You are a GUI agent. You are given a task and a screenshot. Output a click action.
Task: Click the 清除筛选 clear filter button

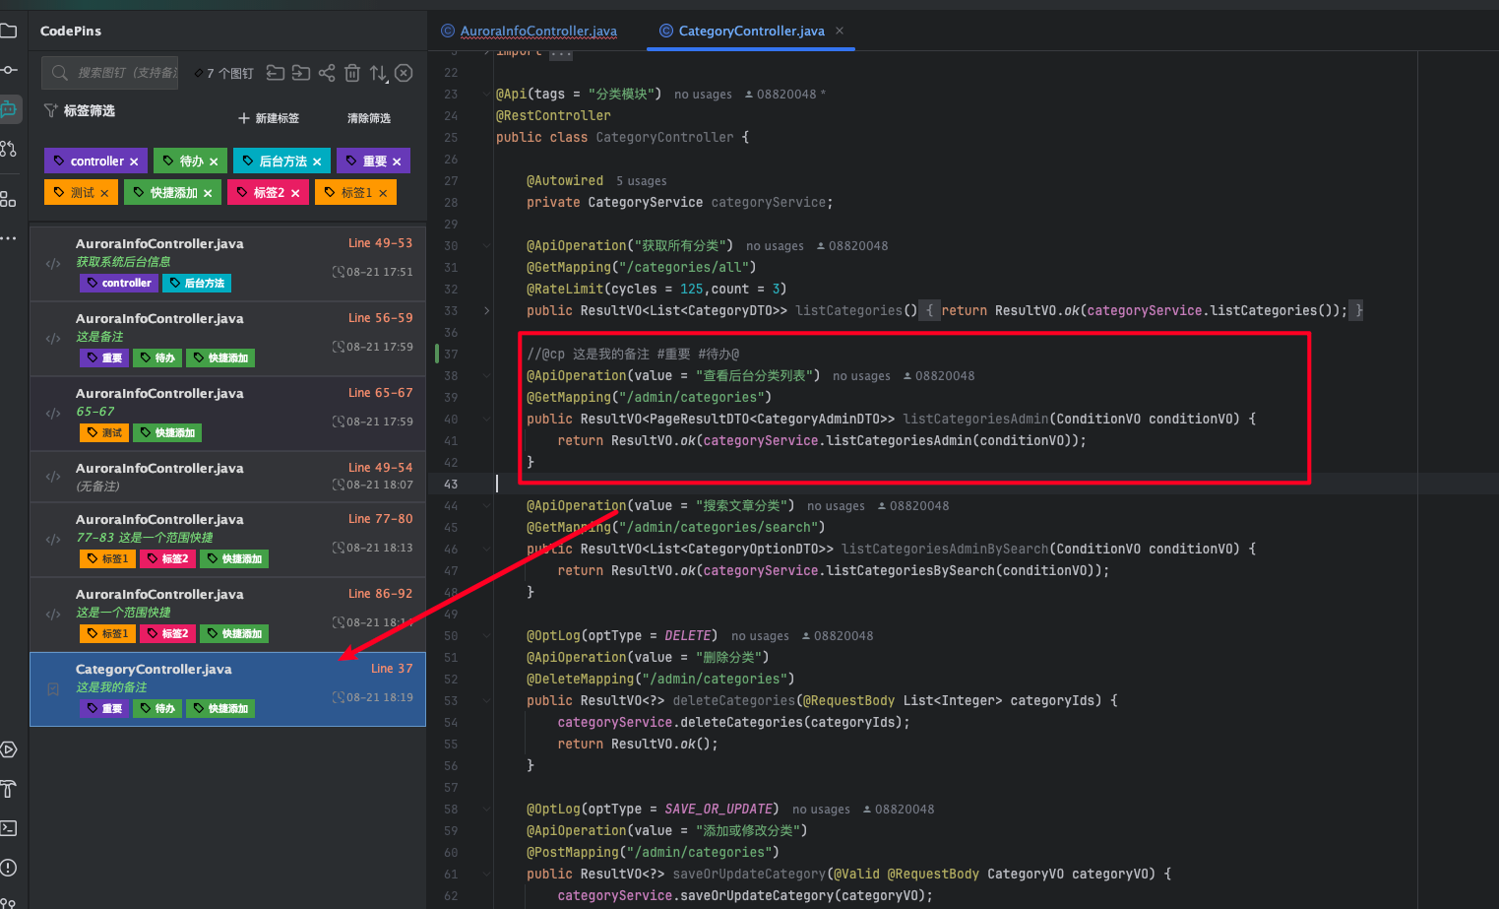pos(369,118)
